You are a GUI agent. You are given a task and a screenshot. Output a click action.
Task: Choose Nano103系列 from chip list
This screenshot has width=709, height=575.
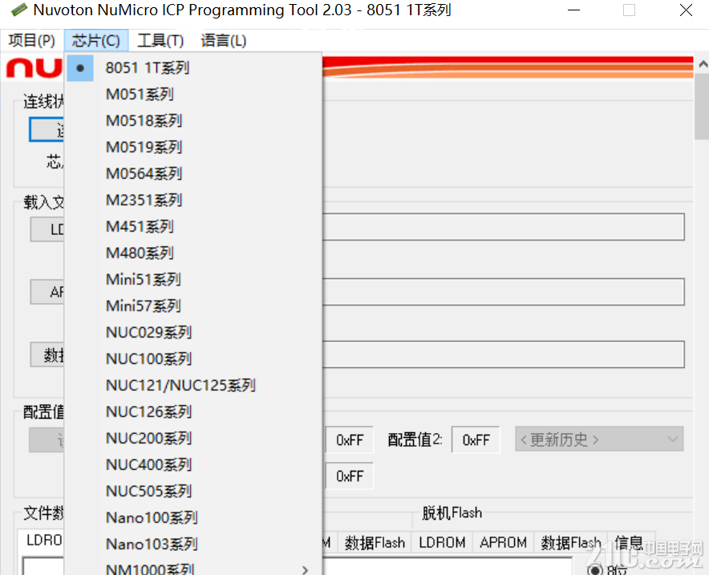tap(193, 544)
